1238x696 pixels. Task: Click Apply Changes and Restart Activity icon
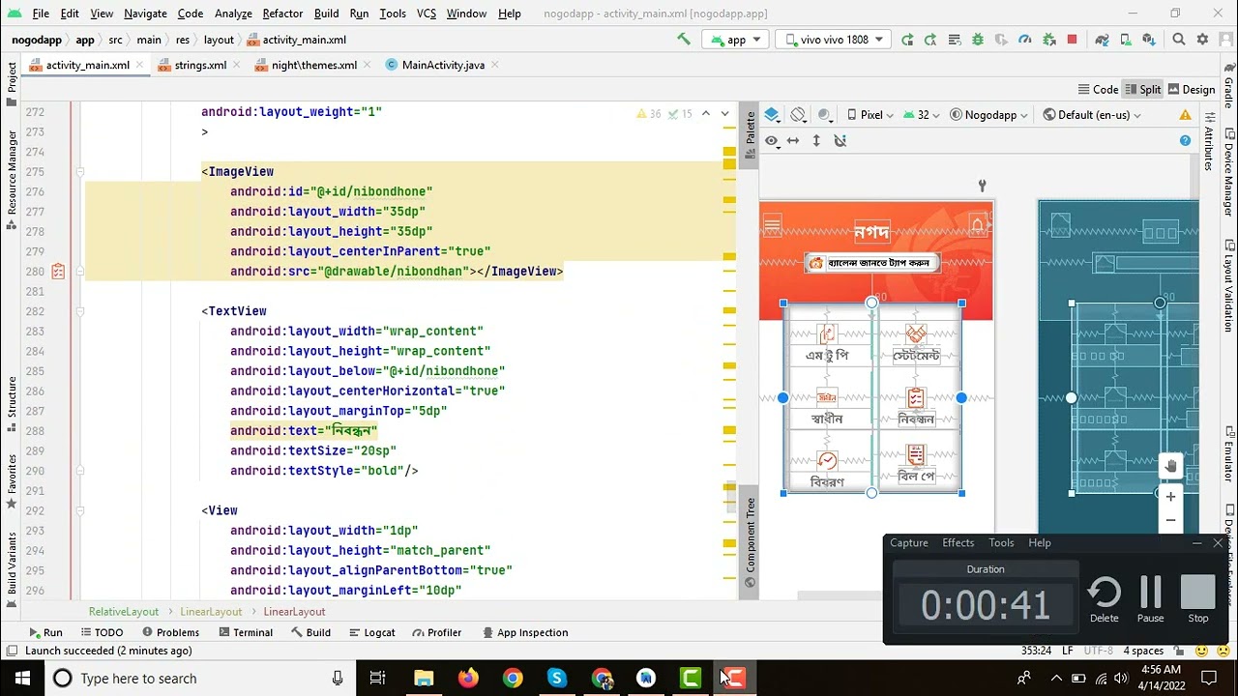click(x=930, y=40)
